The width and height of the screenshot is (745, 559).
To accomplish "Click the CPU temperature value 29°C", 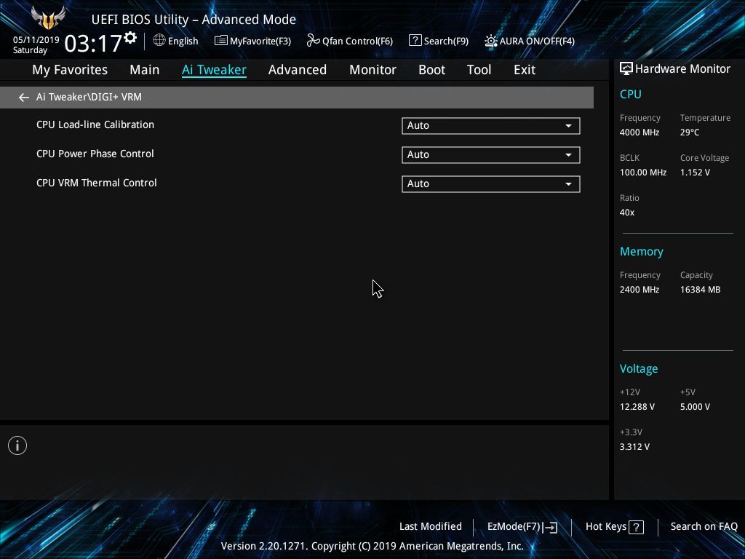I will (x=690, y=132).
